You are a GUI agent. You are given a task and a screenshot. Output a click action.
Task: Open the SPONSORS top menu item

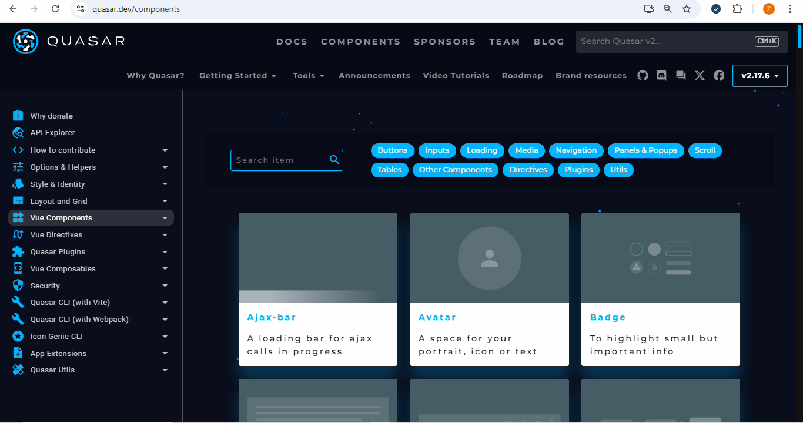[445, 42]
